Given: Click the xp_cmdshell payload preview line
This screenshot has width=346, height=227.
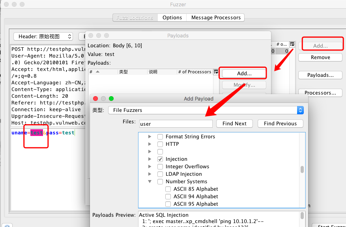Looking at the screenshot, I should (x=203, y=221).
